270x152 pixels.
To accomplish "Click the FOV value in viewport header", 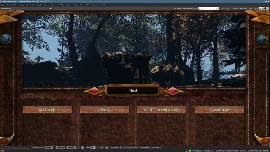I will [229, 8].
